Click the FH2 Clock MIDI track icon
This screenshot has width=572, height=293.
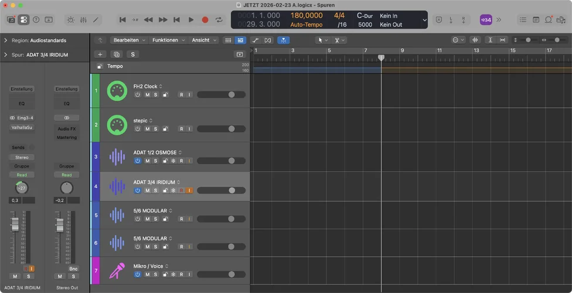(x=117, y=91)
